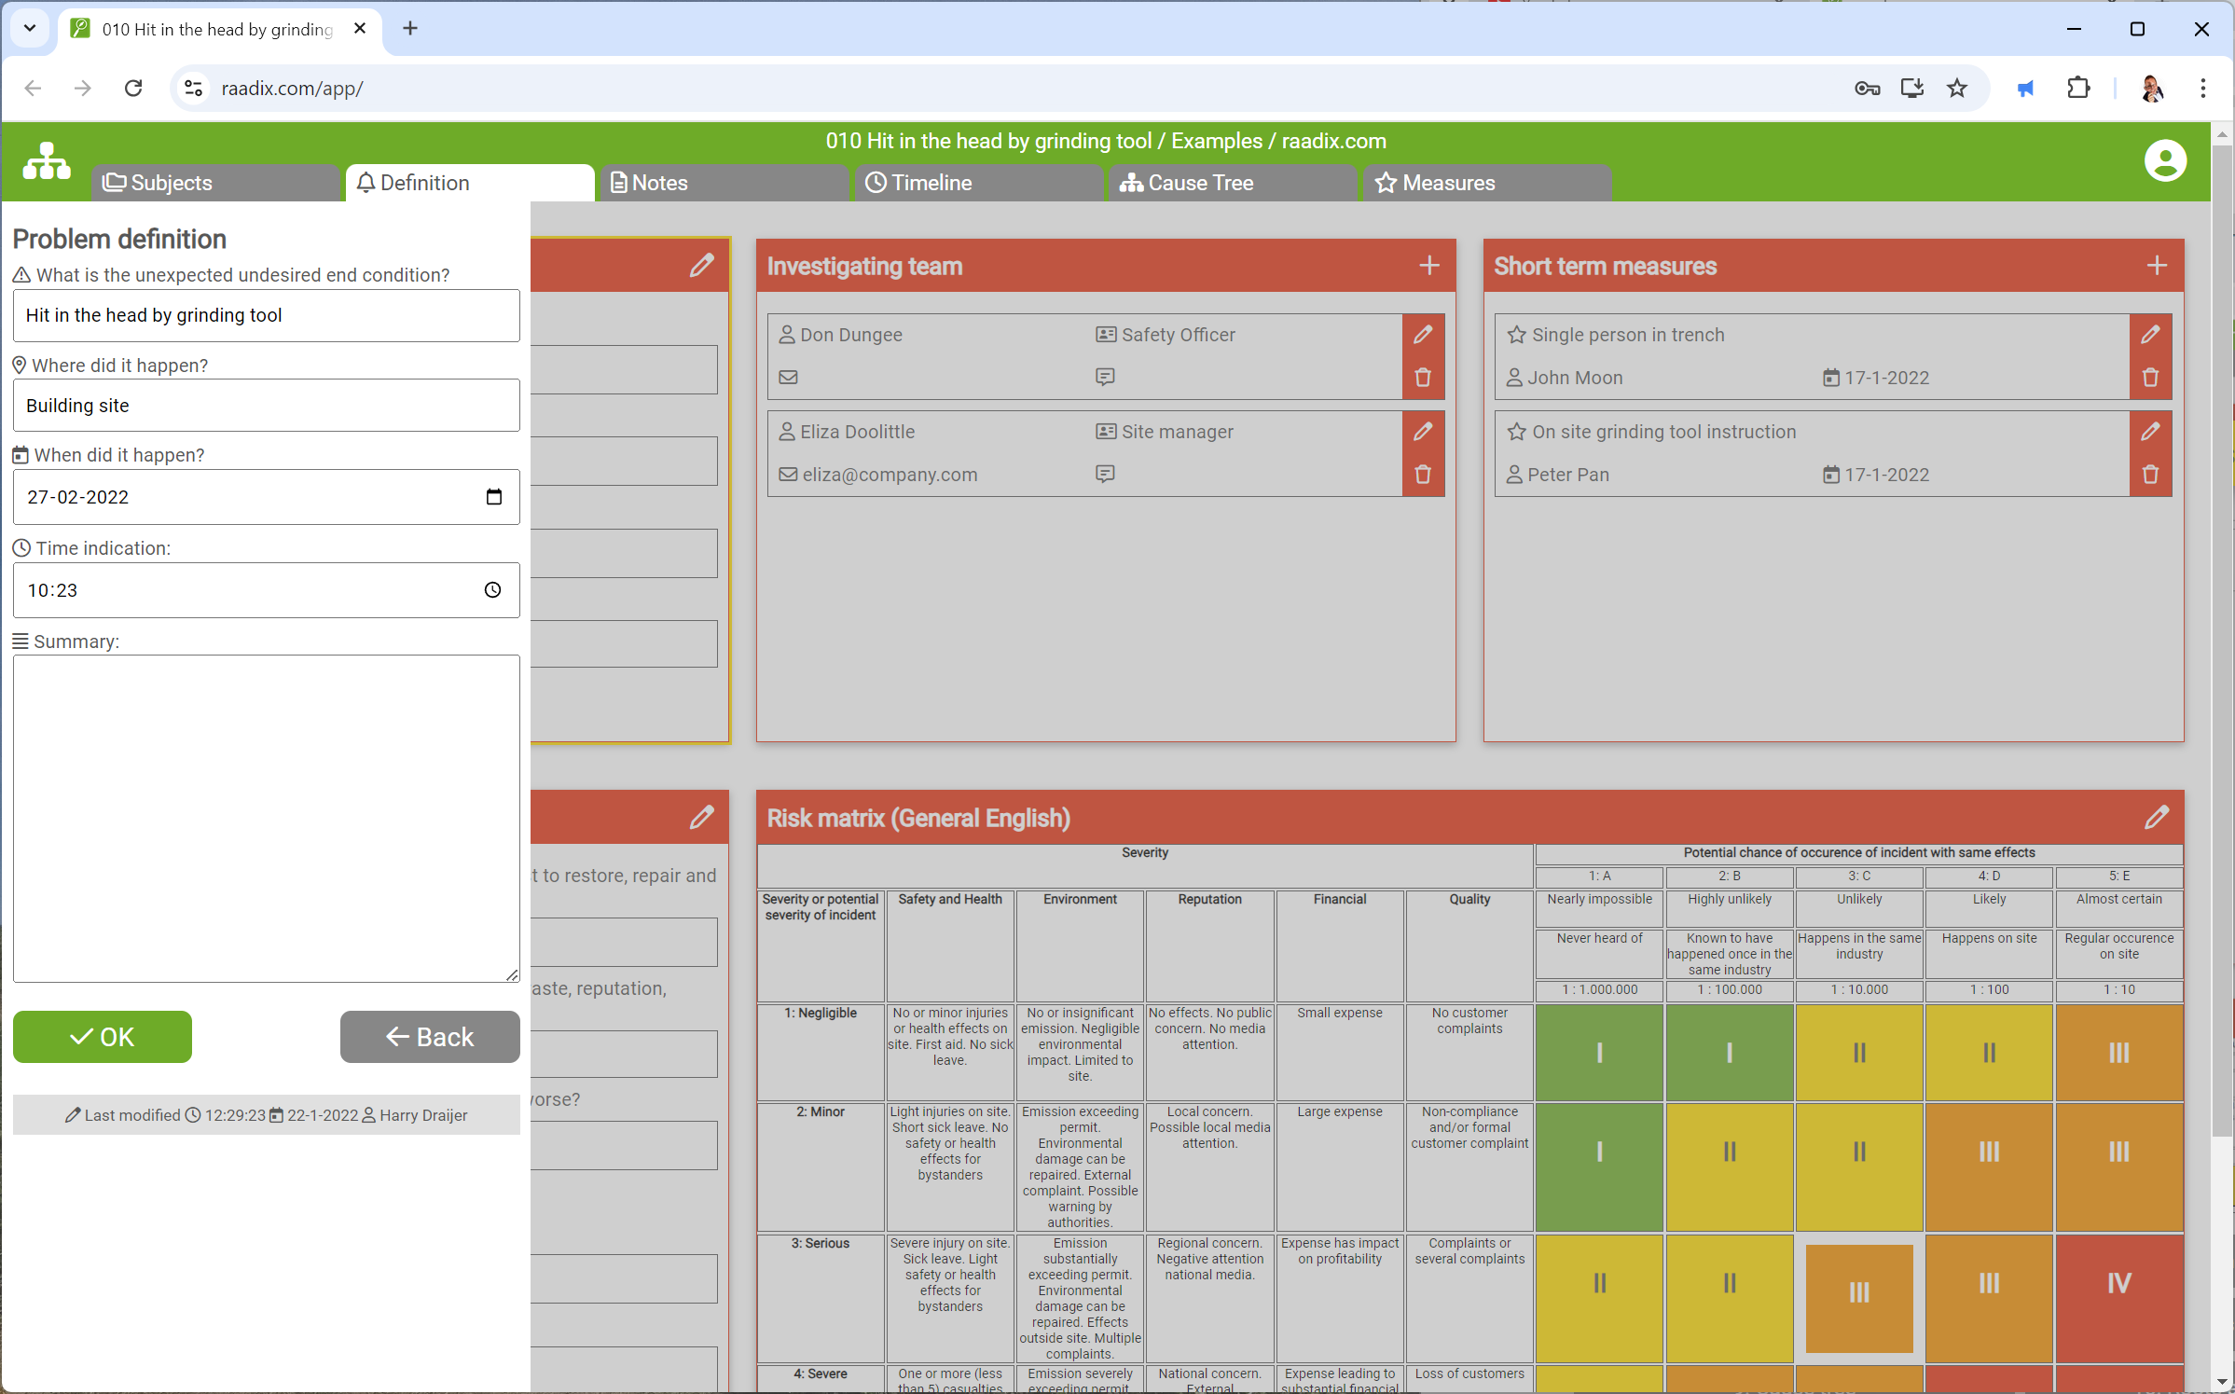
Task: Click the When did it happen date field
Action: tap(267, 497)
